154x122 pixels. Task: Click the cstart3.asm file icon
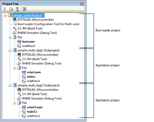click(x=24, y=107)
